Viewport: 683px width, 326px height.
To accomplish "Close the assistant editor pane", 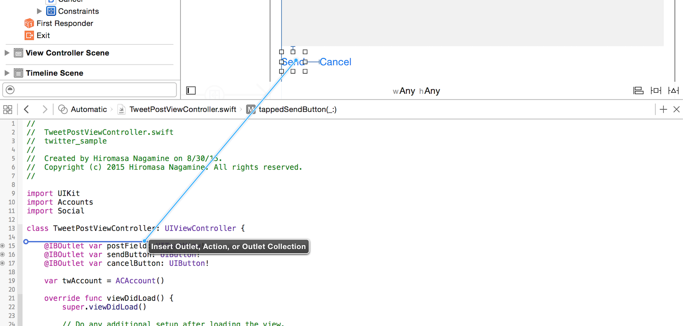I will tap(676, 109).
